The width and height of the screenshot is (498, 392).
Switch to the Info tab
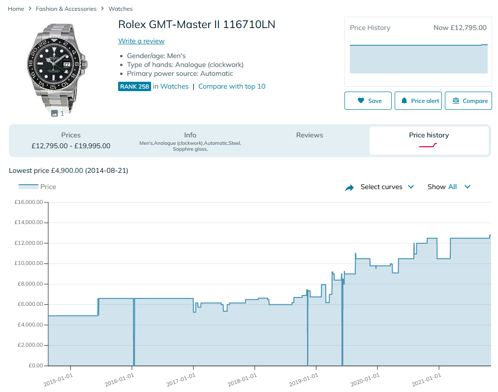[x=190, y=140]
